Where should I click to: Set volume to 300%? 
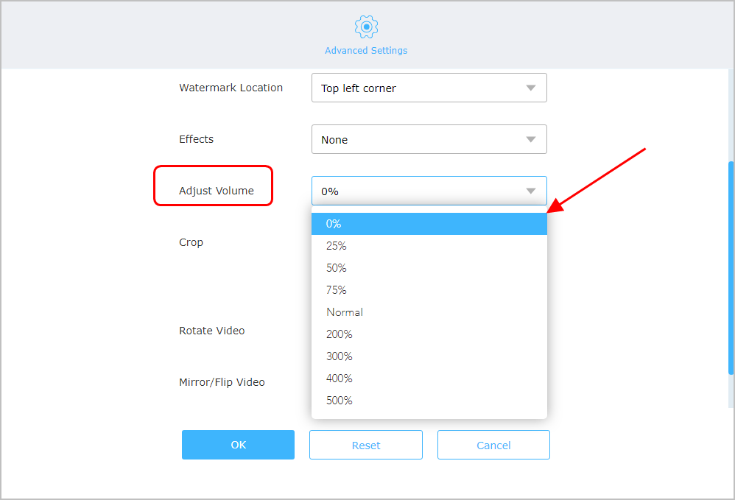point(429,356)
